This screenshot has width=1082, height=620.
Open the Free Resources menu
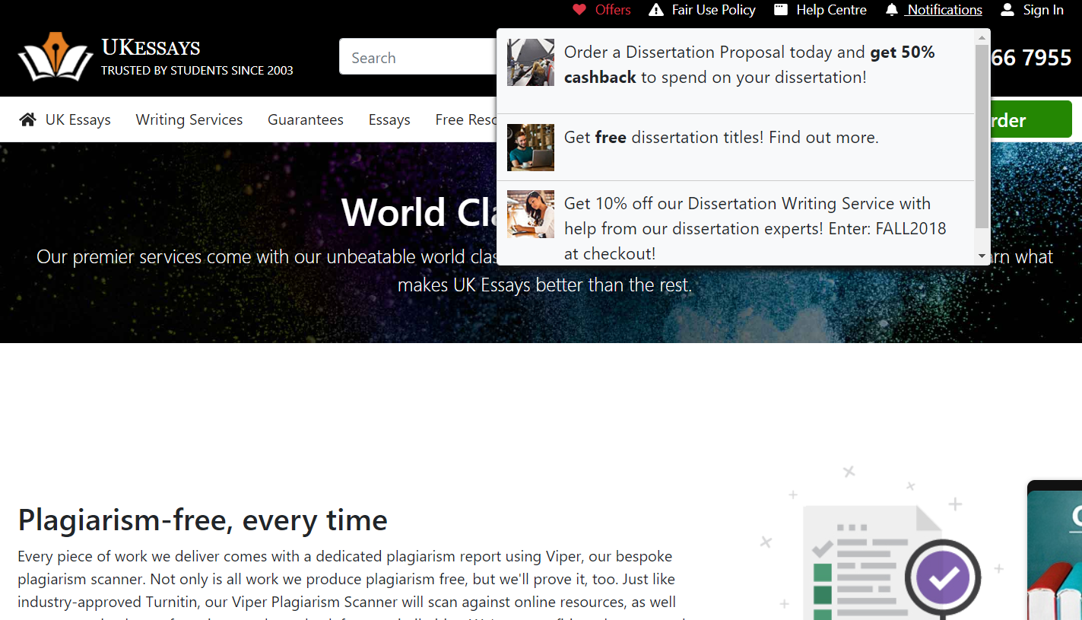point(465,119)
